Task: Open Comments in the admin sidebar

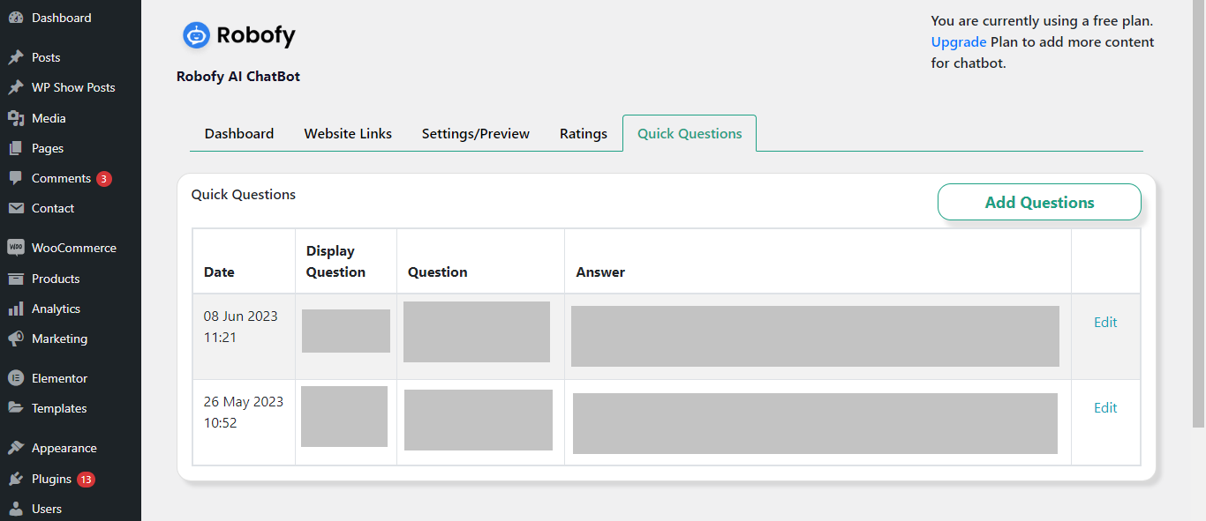Action: 61,178
